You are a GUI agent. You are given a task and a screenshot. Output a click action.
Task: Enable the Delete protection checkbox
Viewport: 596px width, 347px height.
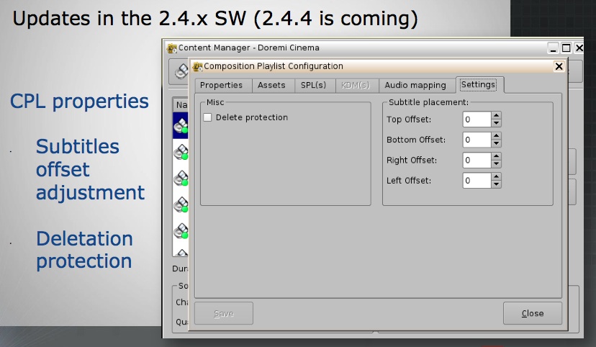click(x=207, y=117)
